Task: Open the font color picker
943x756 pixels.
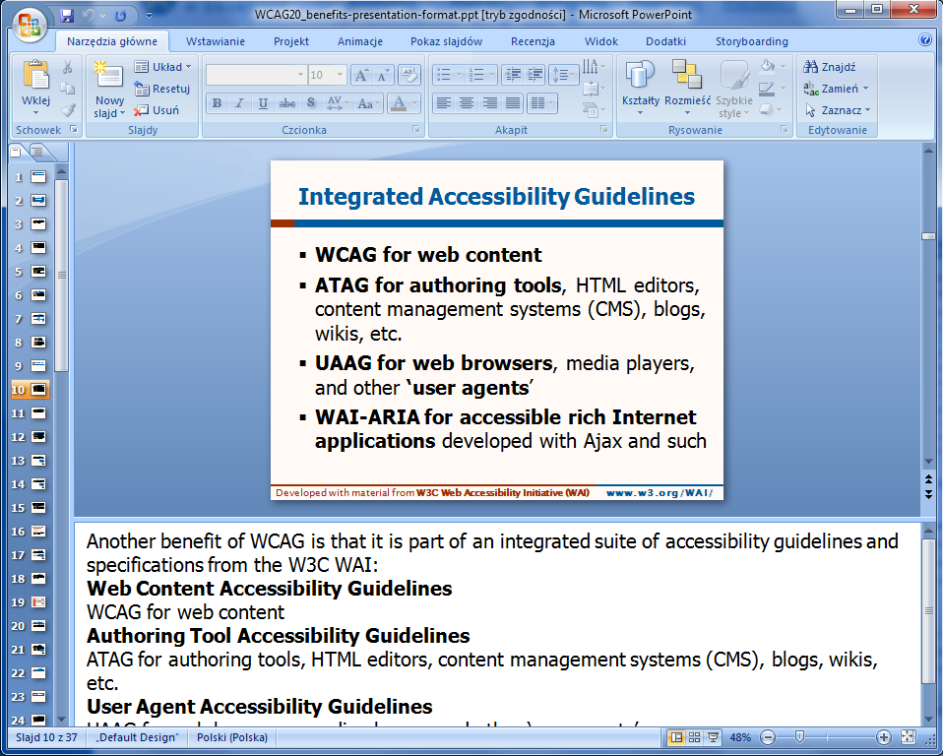Action: [404, 103]
